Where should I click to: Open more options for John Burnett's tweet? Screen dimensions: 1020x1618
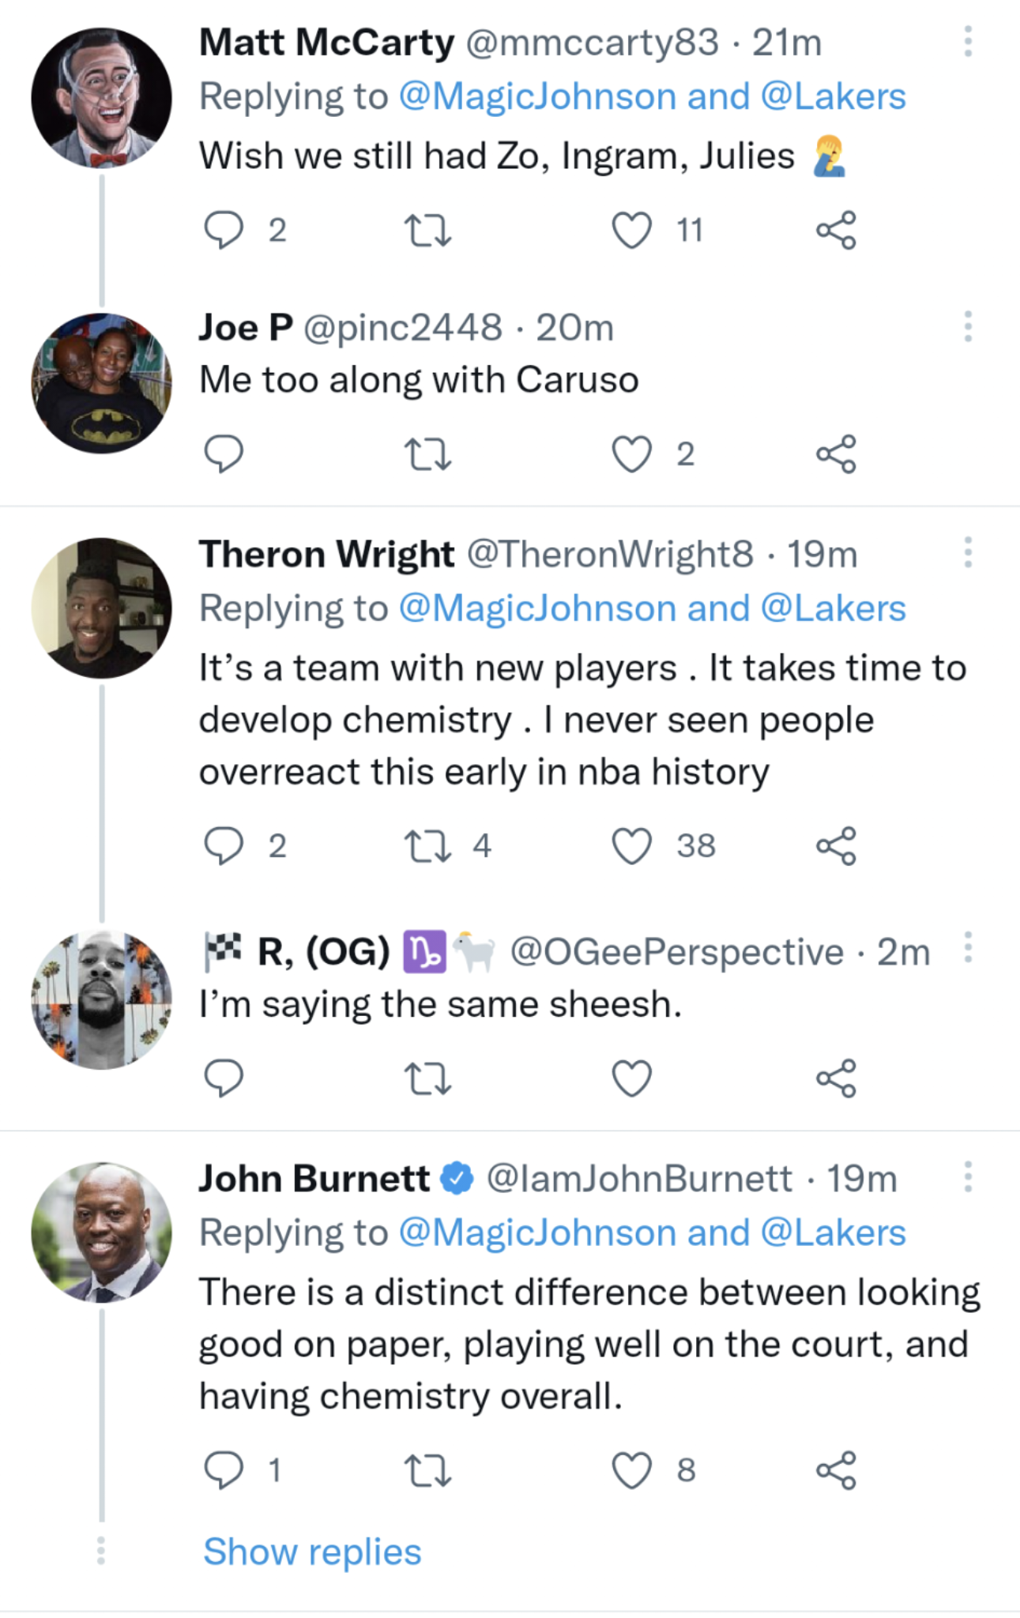pyautogui.click(x=967, y=1179)
